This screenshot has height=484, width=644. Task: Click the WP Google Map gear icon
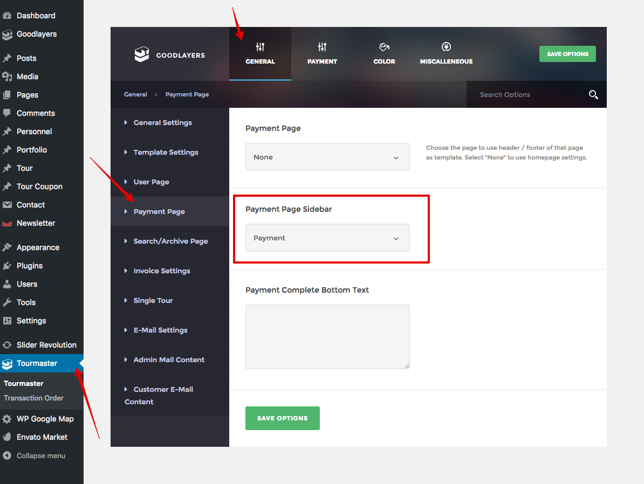point(7,419)
